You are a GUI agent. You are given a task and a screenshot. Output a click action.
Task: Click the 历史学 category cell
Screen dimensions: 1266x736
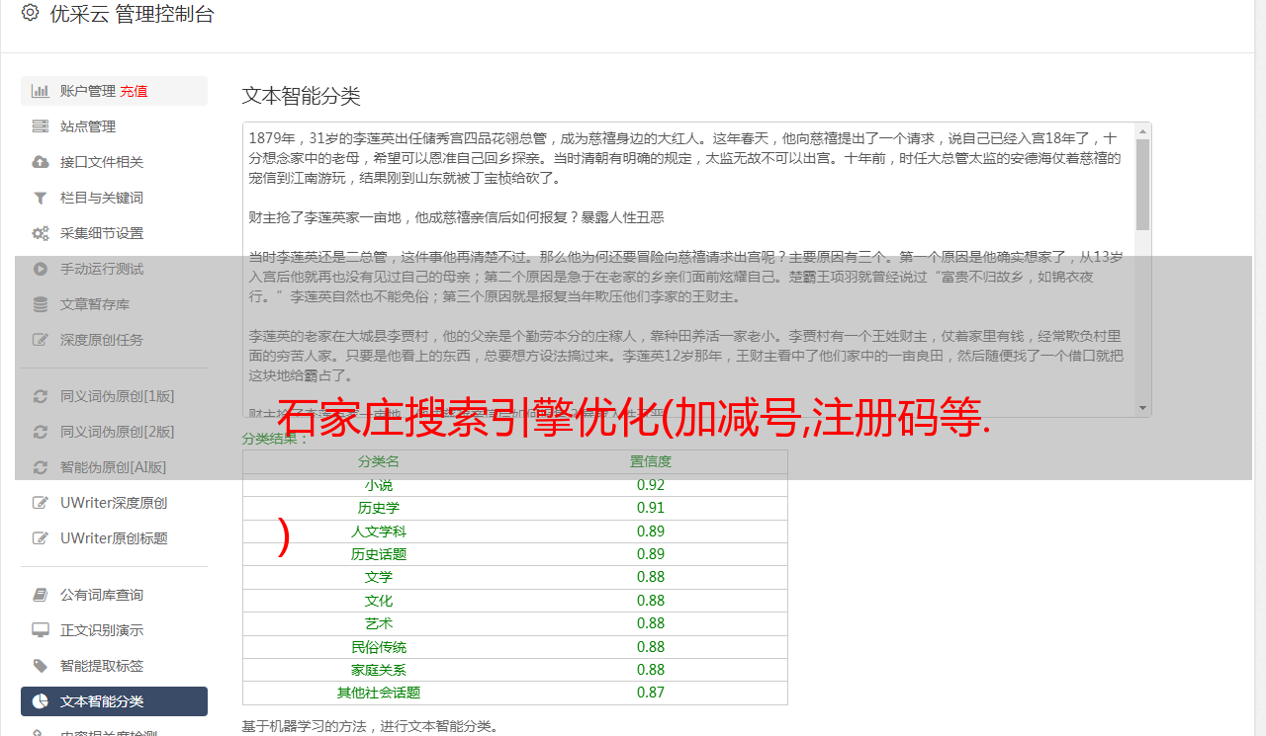pos(379,508)
